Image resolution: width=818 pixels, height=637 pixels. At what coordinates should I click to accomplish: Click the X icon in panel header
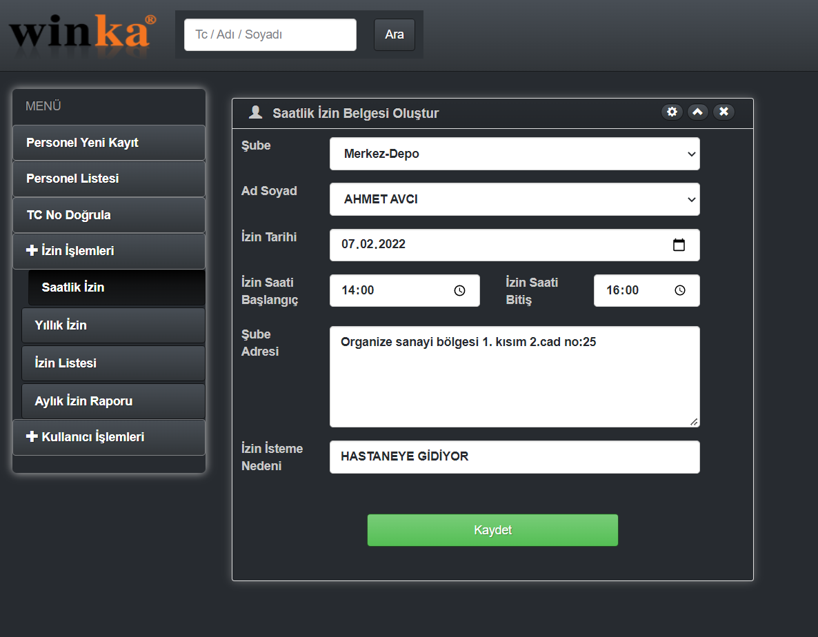724,112
